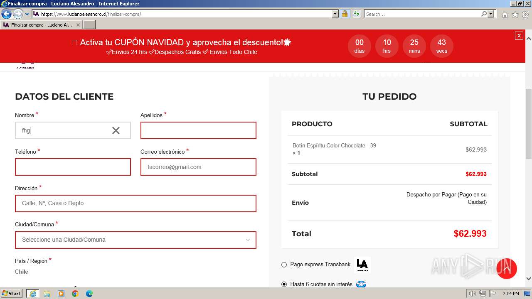The image size is (532, 299).
Task: Click the countdown secs circle
Action: click(442, 46)
